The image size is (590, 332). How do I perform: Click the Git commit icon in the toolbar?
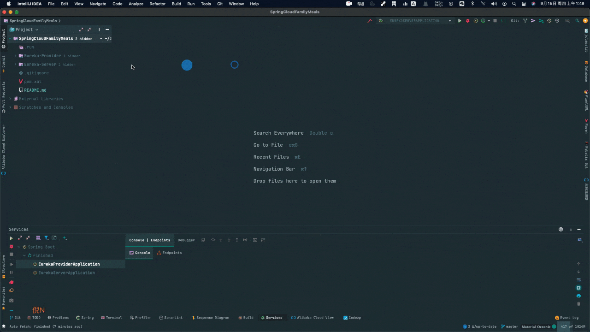point(533,21)
